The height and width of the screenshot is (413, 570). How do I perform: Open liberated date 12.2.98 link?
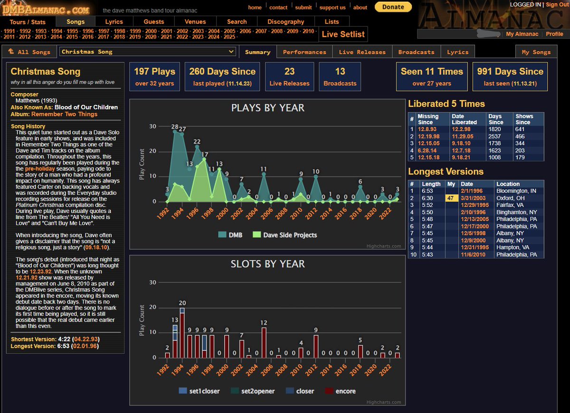click(x=461, y=128)
